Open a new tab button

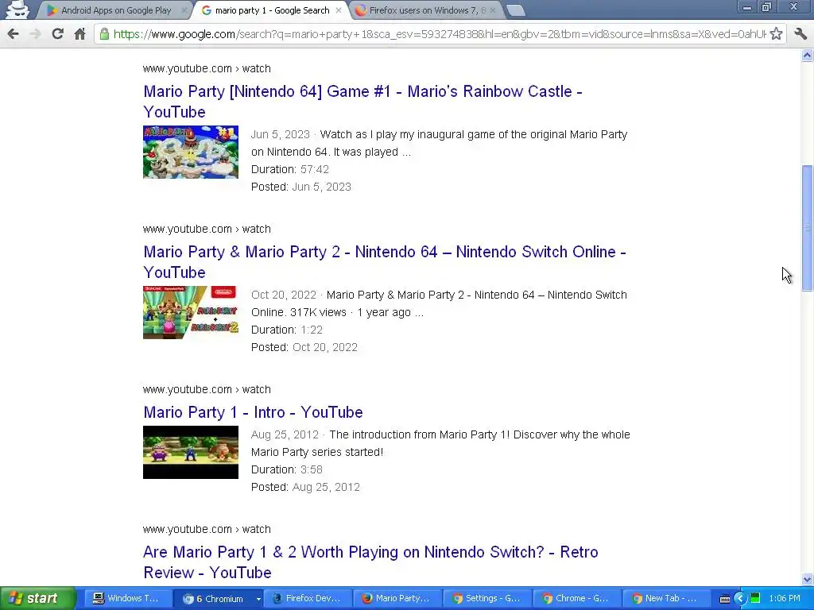pyautogui.click(x=515, y=10)
